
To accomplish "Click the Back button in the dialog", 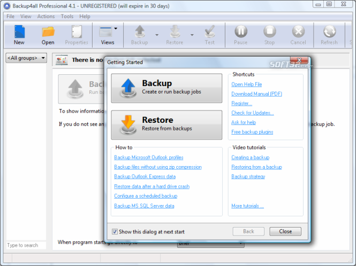I will tap(248, 231).
